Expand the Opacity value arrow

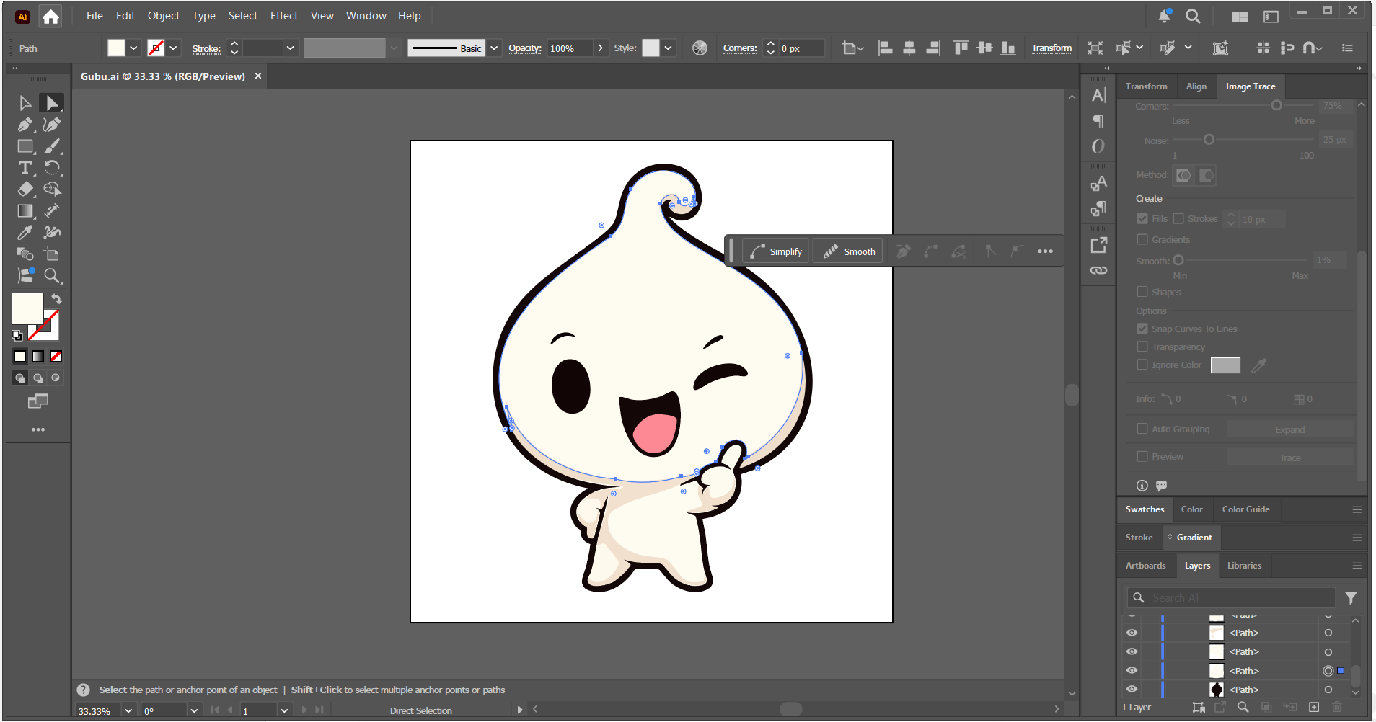(601, 48)
